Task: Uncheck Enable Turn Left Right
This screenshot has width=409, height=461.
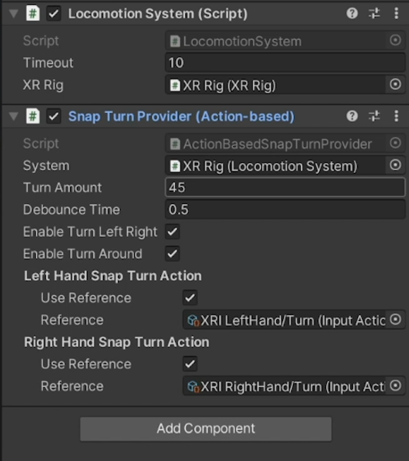Action: click(x=172, y=232)
